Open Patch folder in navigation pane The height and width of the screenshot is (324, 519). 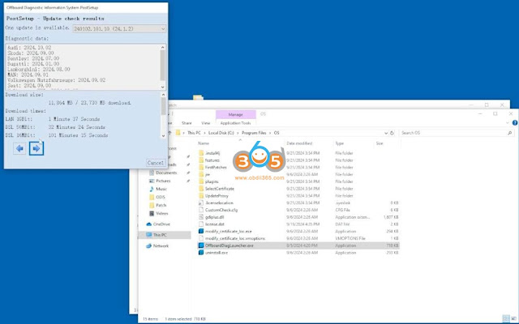(161, 205)
